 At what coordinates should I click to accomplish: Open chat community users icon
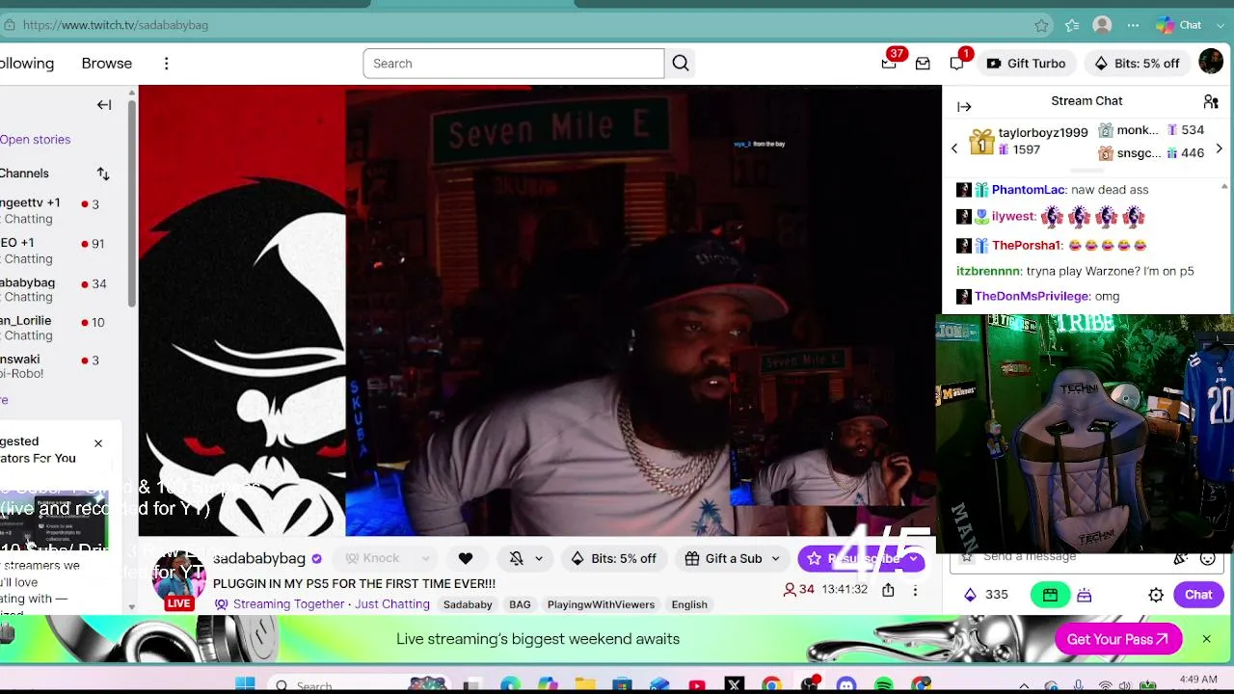pyautogui.click(x=1211, y=101)
